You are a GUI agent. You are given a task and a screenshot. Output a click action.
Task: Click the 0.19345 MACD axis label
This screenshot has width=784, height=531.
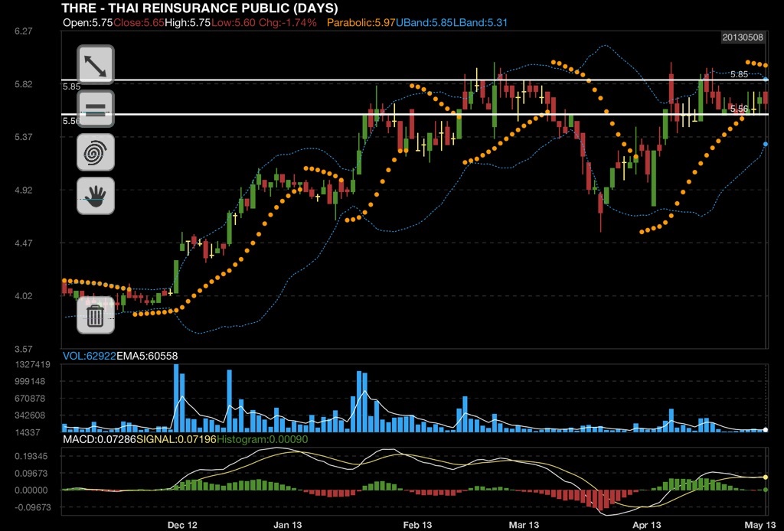pyautogui.click(x=31, y=456)
